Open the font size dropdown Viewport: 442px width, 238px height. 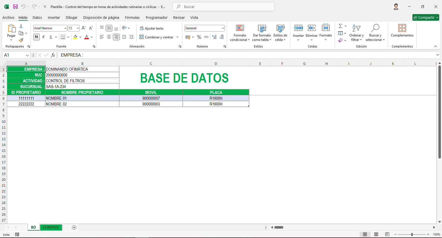[78, 28]
